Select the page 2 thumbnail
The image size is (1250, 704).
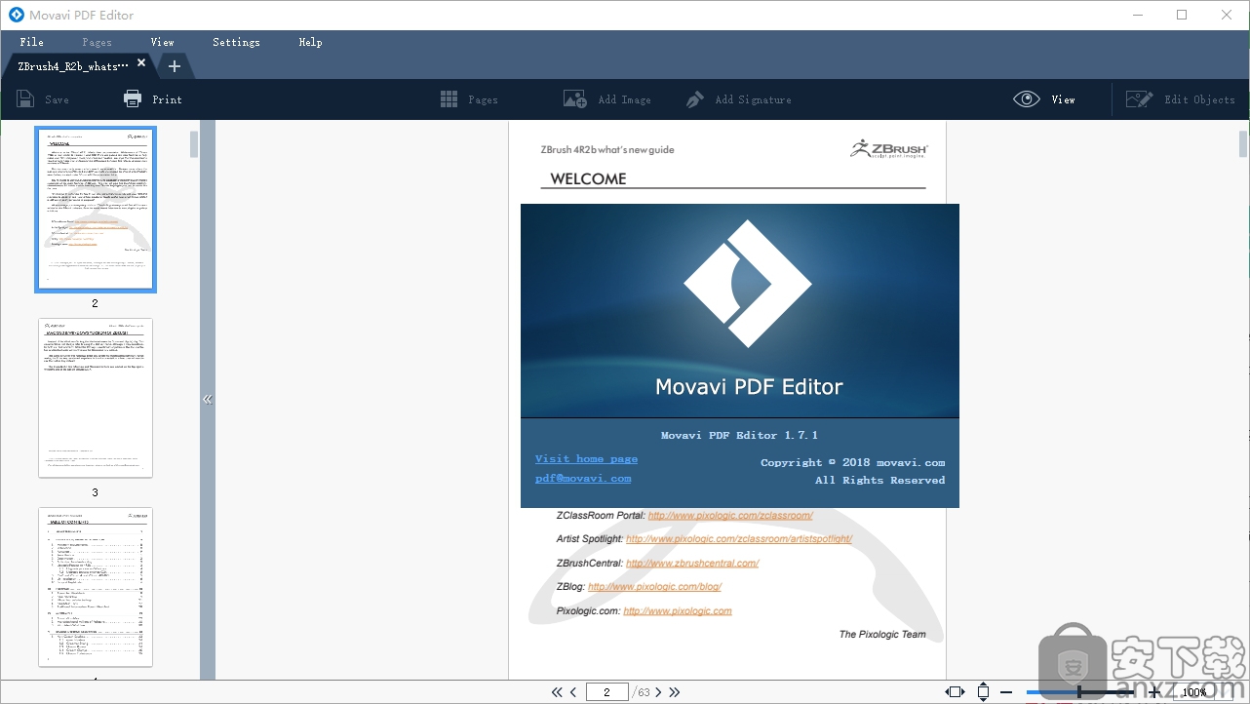coord(96,210)
